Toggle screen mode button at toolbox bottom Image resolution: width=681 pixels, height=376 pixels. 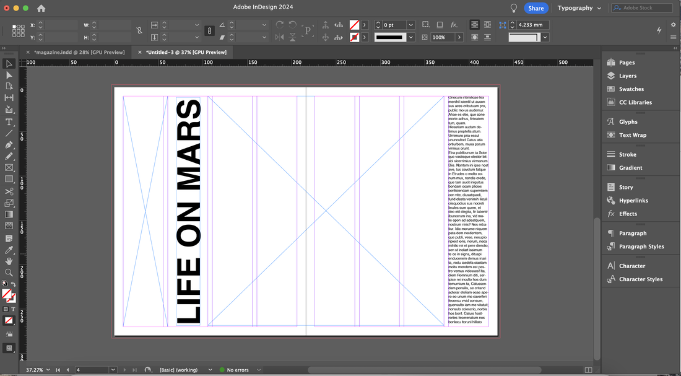(x=9, y=348)
